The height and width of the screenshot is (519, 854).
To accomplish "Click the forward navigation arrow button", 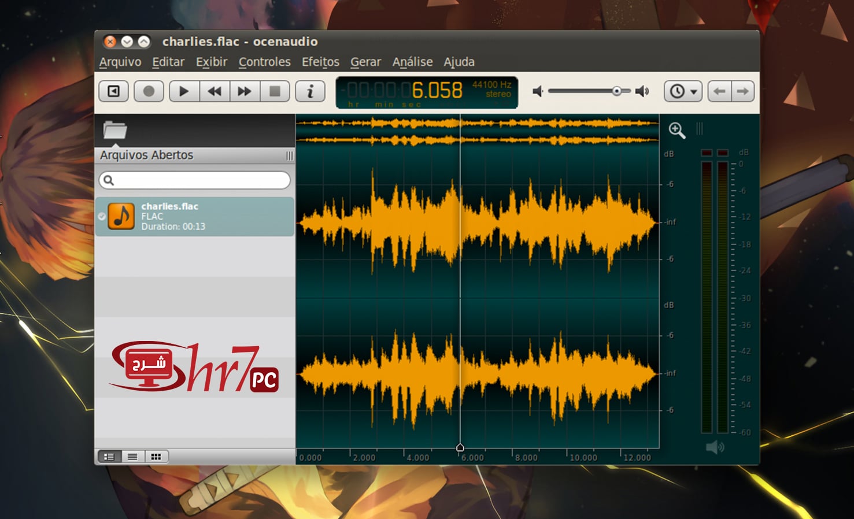I will pyautogui.click(x=743, y=91).
